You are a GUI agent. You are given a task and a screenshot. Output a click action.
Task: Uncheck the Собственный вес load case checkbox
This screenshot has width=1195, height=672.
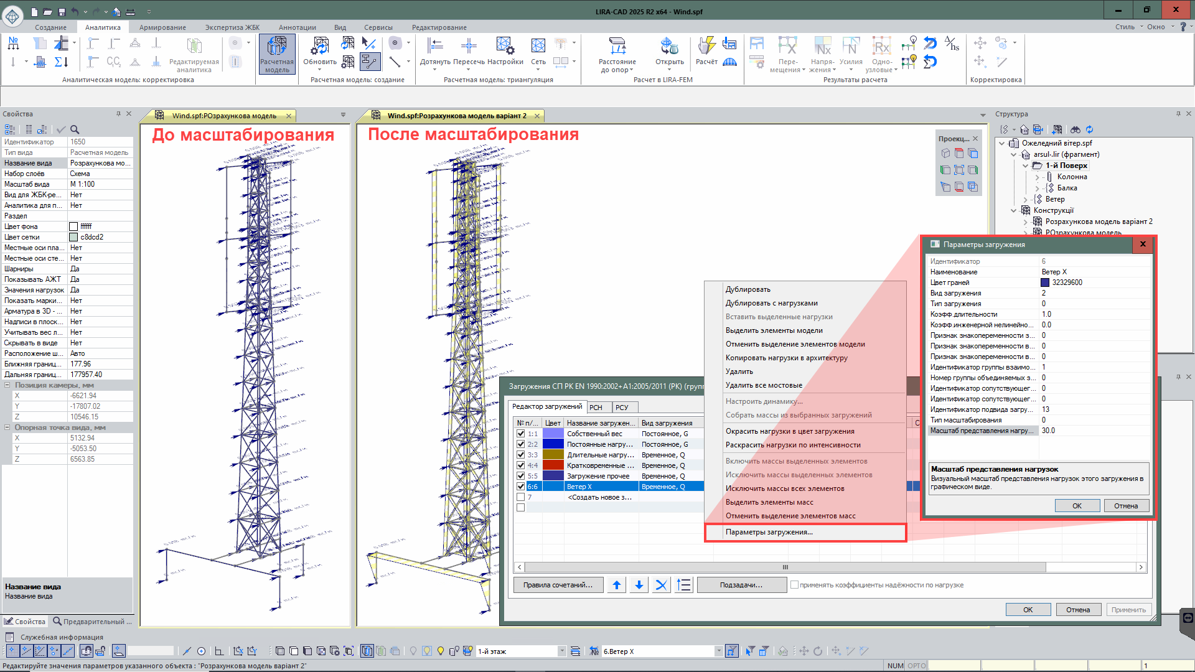coord(521,434)
